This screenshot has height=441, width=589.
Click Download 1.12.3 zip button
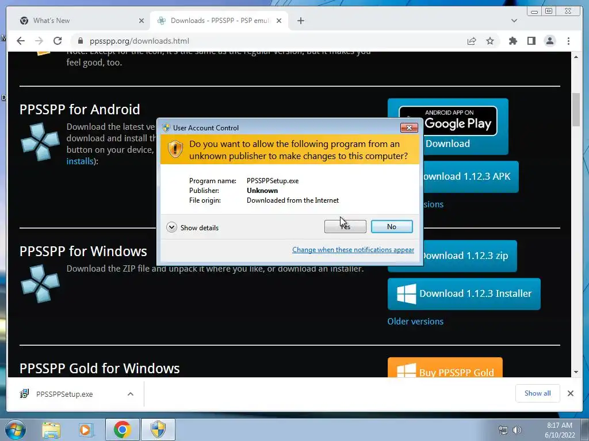click(470, 256)
